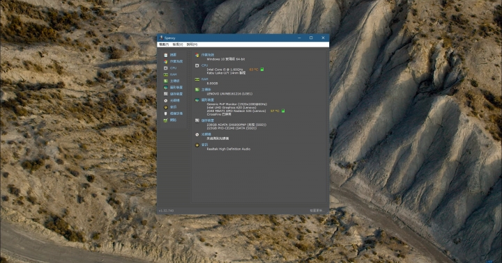The height and width of the screenshot is (263, 502).
Task: Click the green temperature indicator beside 57 °C
Action: click(283, 111)
